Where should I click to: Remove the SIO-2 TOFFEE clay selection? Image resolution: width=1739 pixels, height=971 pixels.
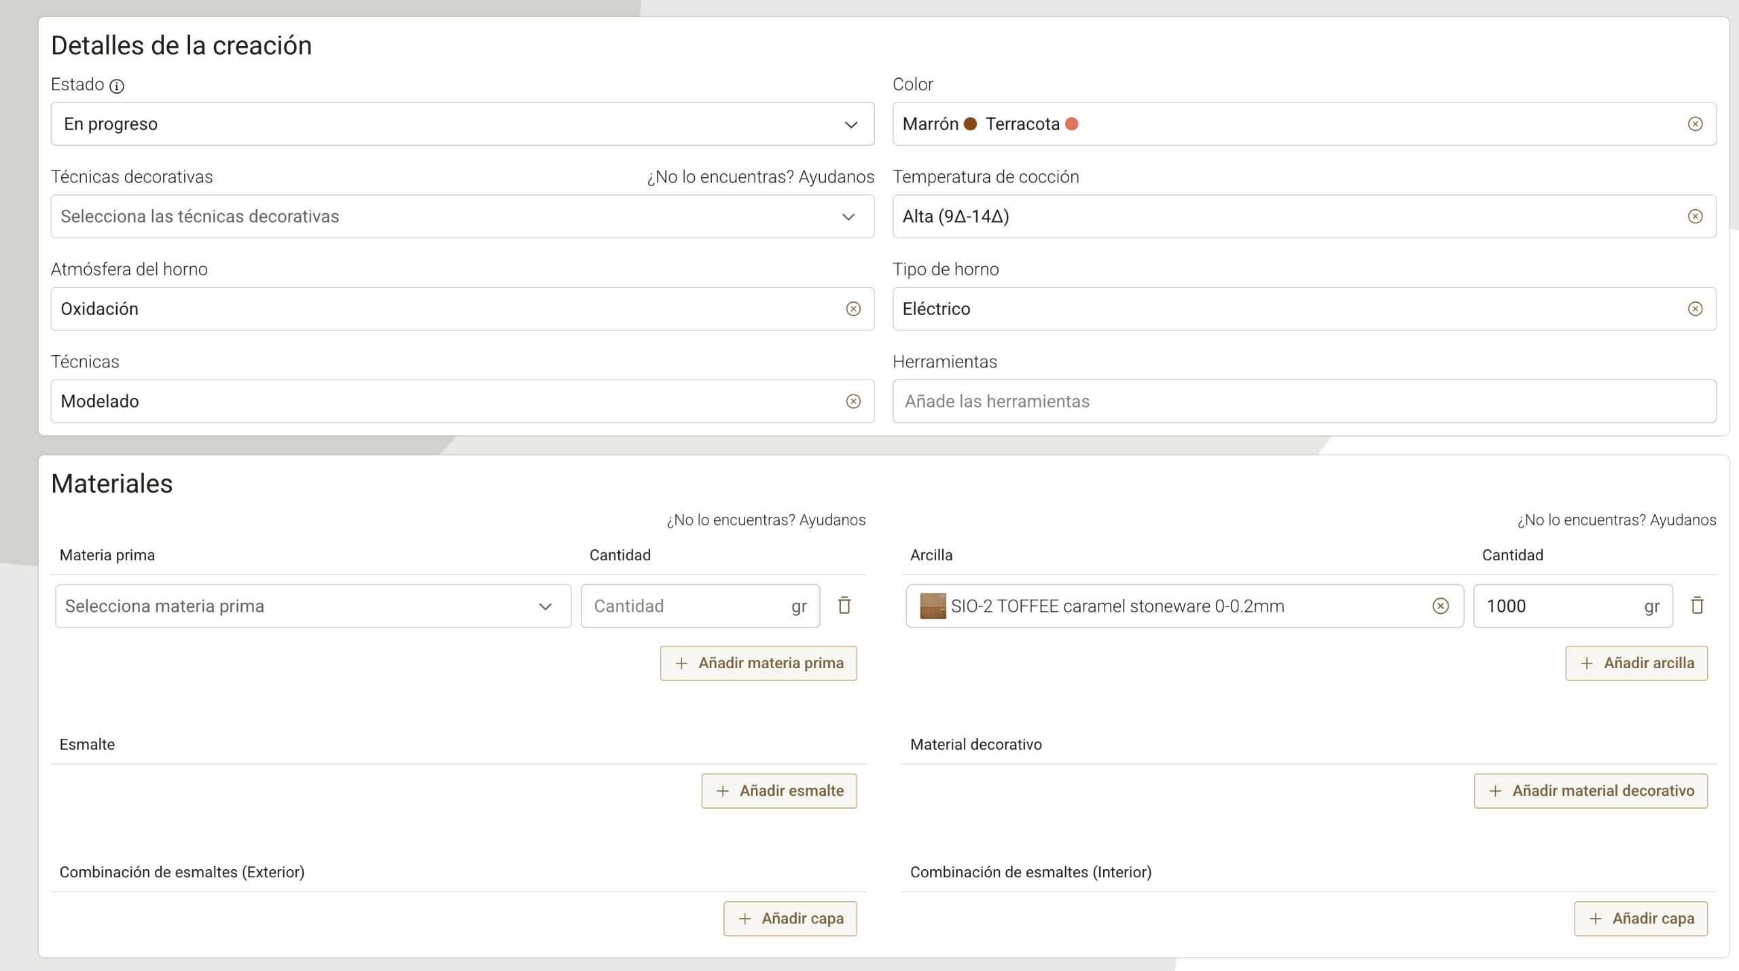(1440, 606)
